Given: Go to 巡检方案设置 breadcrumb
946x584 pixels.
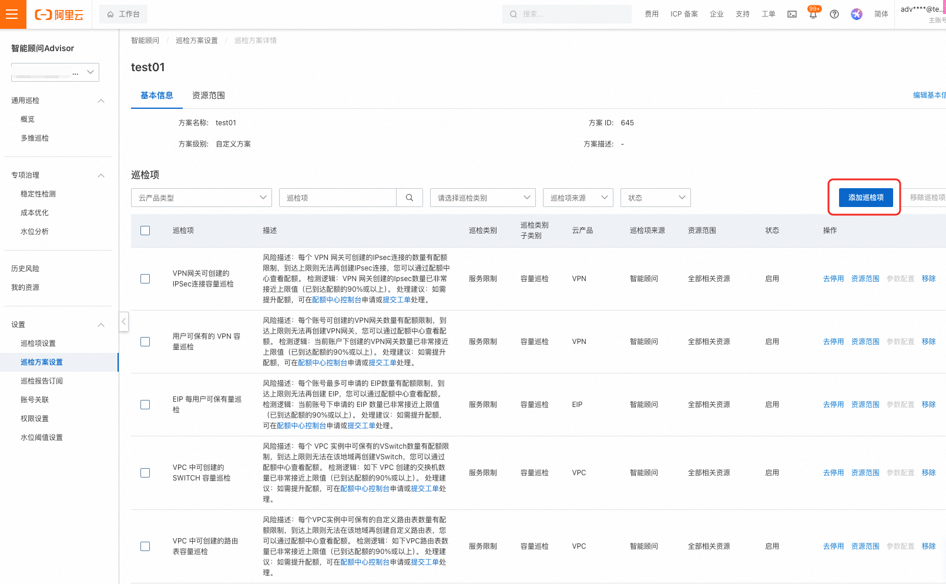Looking at the screenshot, I should point(197,41).
